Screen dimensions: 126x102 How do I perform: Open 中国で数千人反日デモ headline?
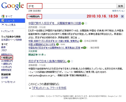[x=55, y=23]
